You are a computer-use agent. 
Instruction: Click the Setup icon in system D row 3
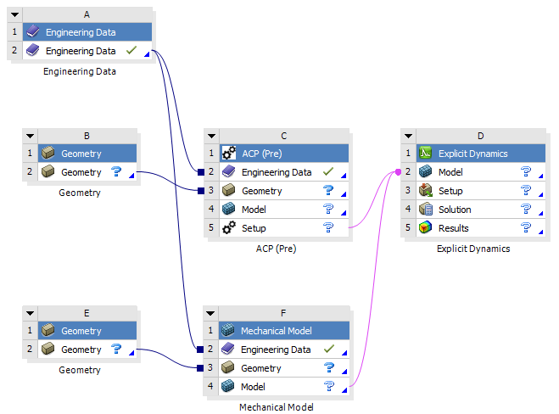pos(425,190)
